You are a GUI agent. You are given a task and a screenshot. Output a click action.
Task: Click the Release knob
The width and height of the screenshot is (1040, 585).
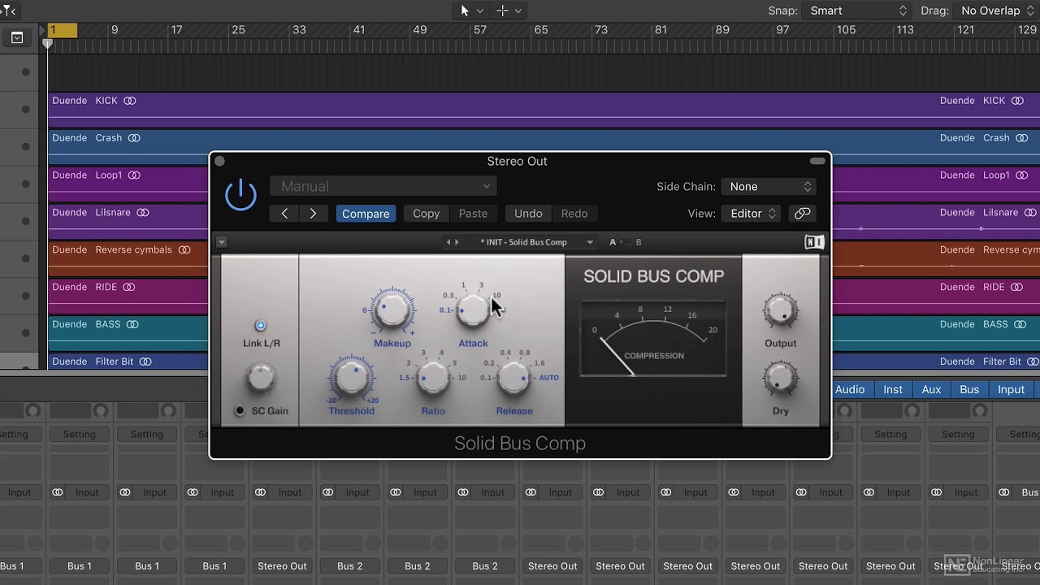[x=513, y=377]
